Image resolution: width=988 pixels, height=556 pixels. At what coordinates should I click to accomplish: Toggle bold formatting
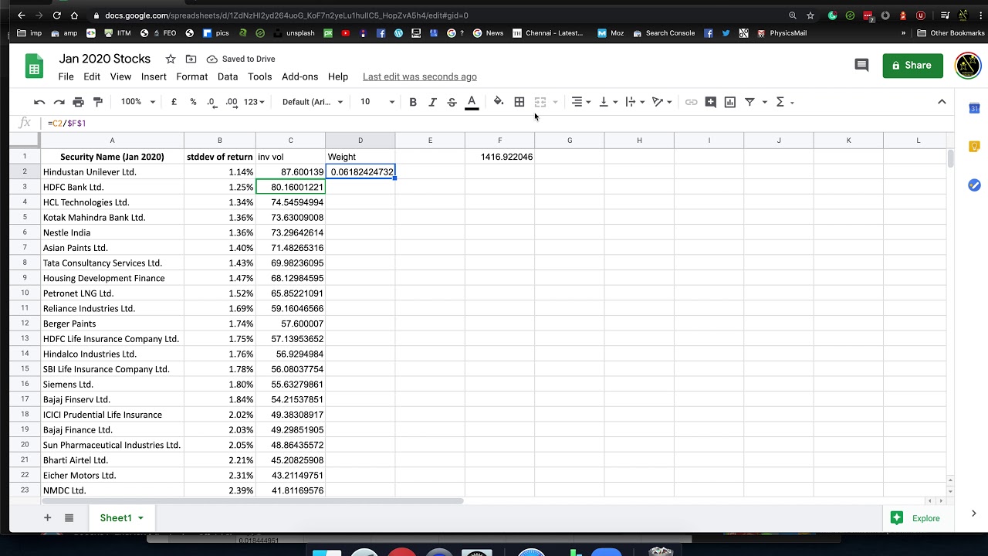tap(413, 102)
